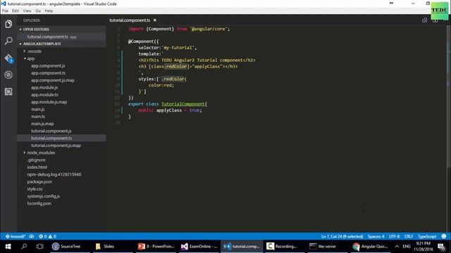Open the View menu
451x253 pixels.
point(27,11)
